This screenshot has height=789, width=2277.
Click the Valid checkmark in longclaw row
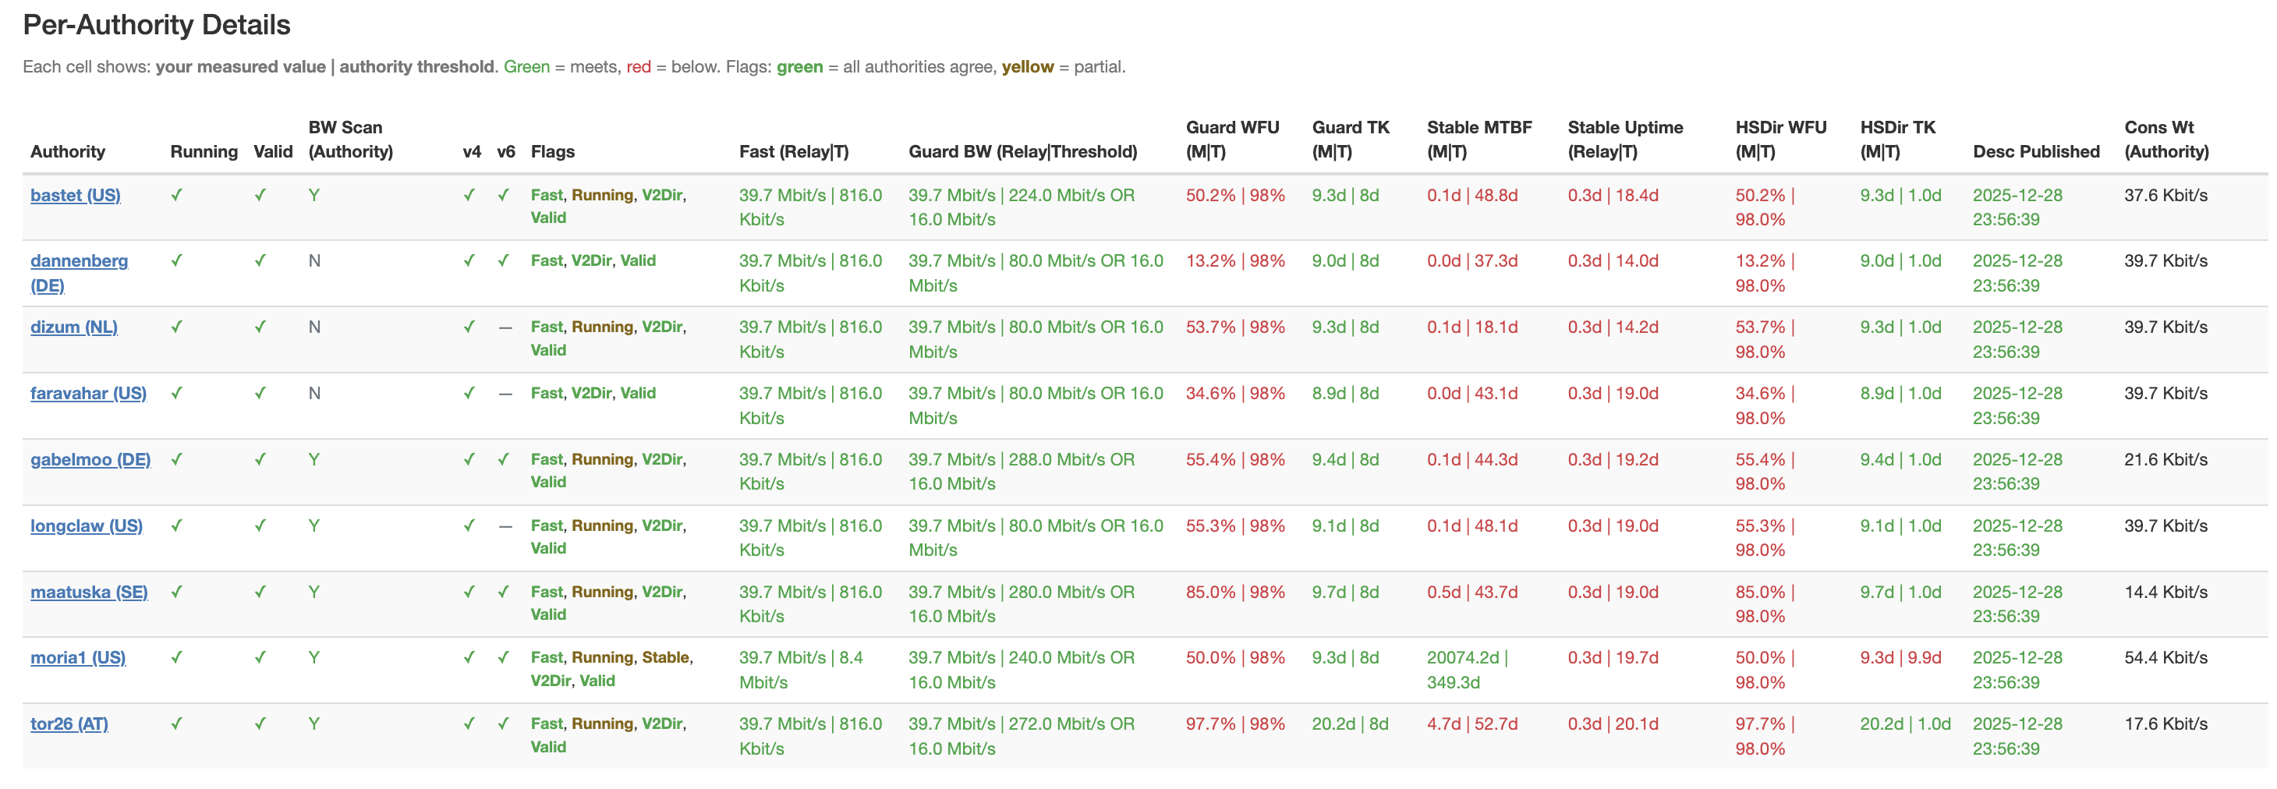(x=260, y=525)
